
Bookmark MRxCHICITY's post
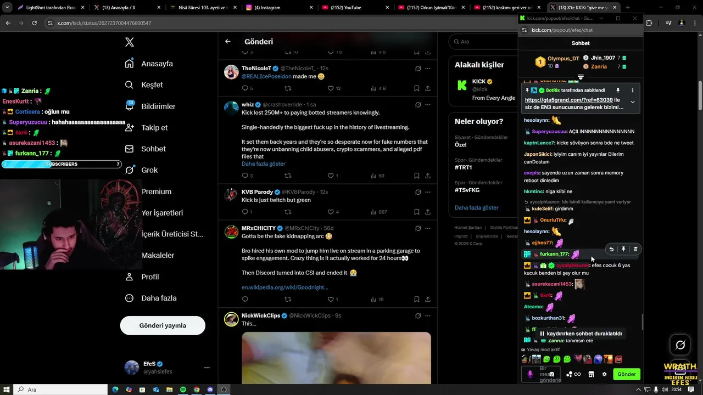click(x=416, y=300)
